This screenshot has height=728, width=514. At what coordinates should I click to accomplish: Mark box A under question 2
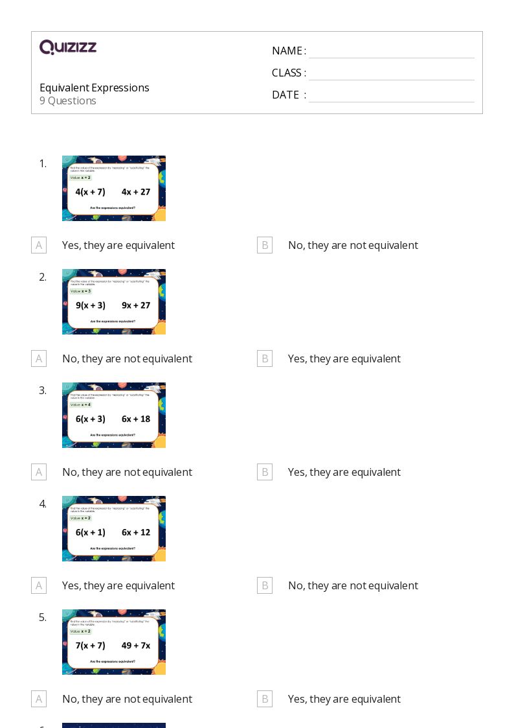coord(39,358)
